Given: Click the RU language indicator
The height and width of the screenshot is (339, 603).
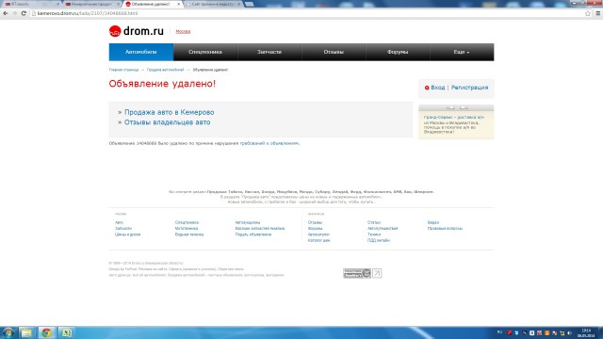Looking at the screenshot, I should point(499,332).
